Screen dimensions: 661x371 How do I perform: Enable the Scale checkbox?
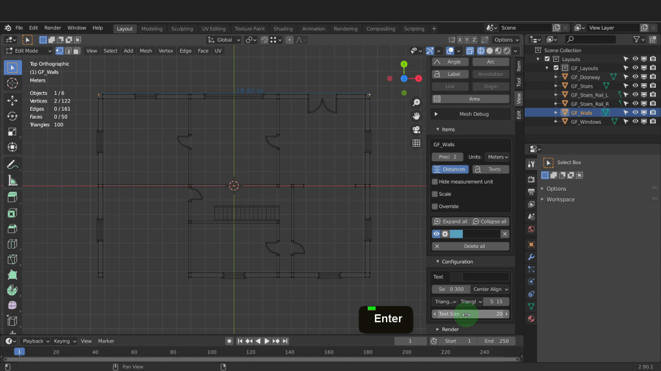tap(435, 194)
